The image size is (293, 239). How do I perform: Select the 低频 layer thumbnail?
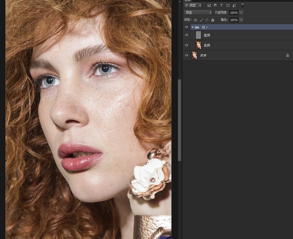pyautogui.click(x=198, y=45)
